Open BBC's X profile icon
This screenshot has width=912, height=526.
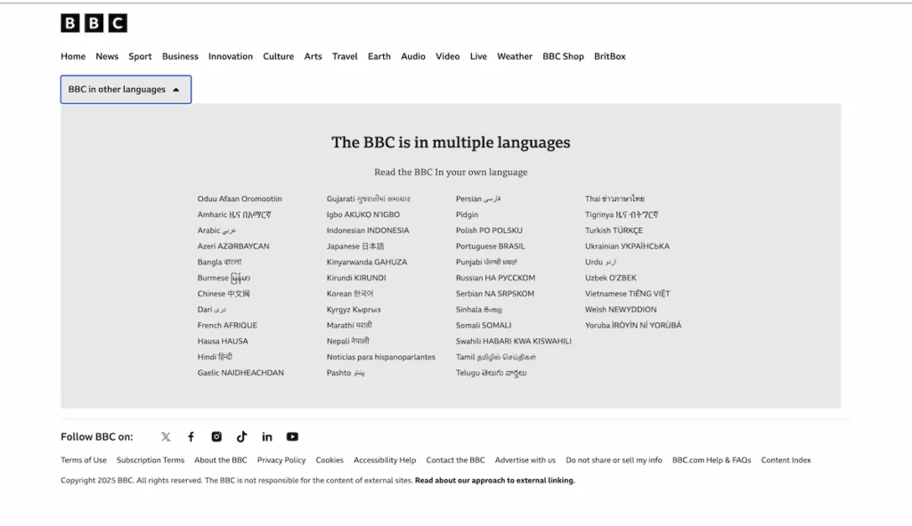166,437
